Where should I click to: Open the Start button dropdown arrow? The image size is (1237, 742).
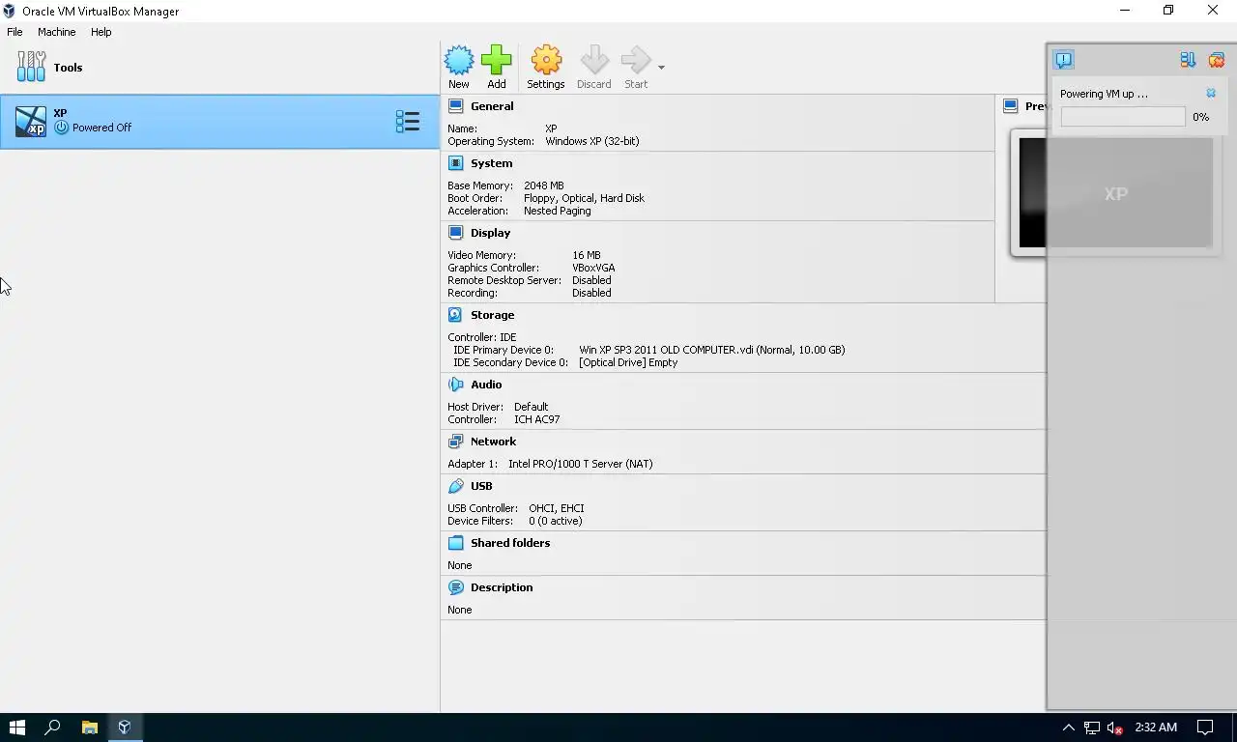tap(661, 68)
